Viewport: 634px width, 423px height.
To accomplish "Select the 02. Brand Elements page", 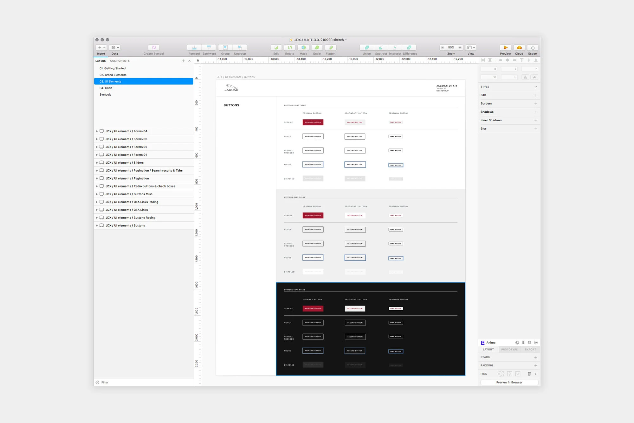I will (x=113, y=75).
